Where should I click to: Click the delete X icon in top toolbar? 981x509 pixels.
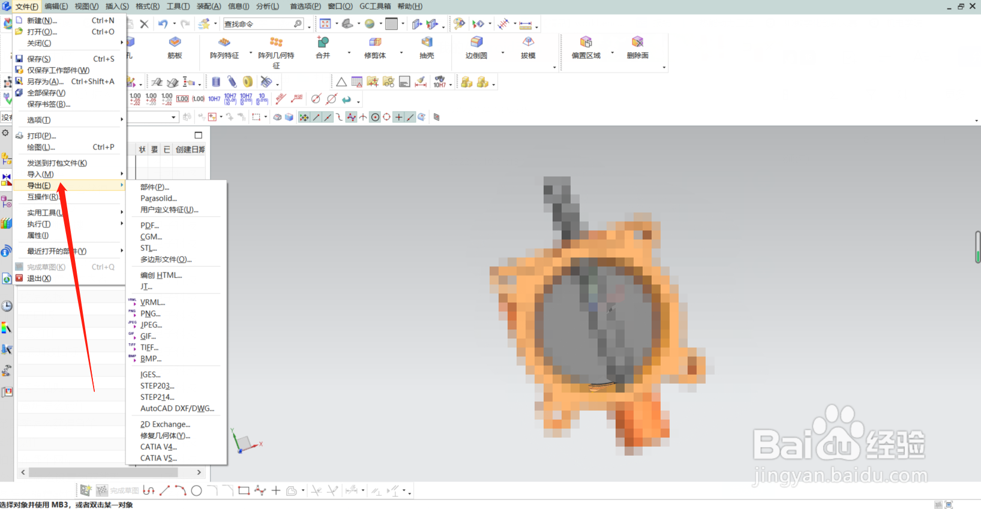coord(144,24)
